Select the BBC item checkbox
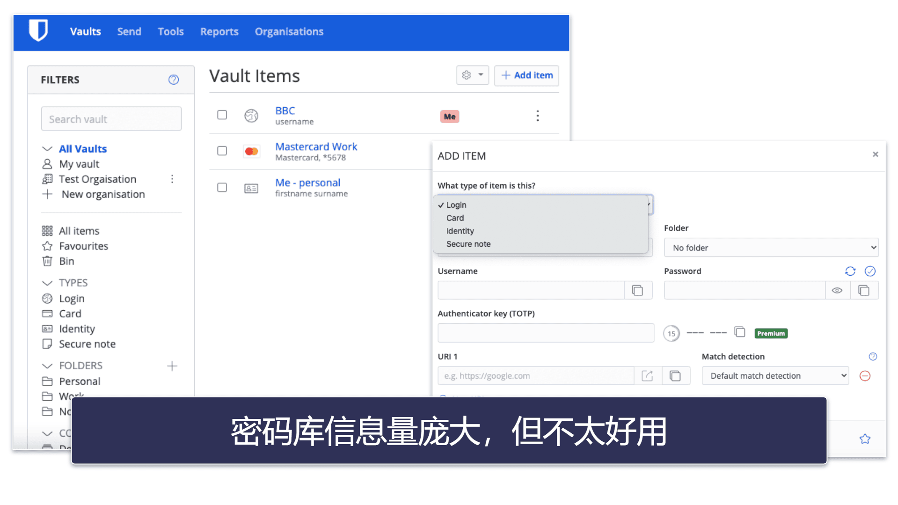The image size is (898, 505). click(x=222, y=115)
